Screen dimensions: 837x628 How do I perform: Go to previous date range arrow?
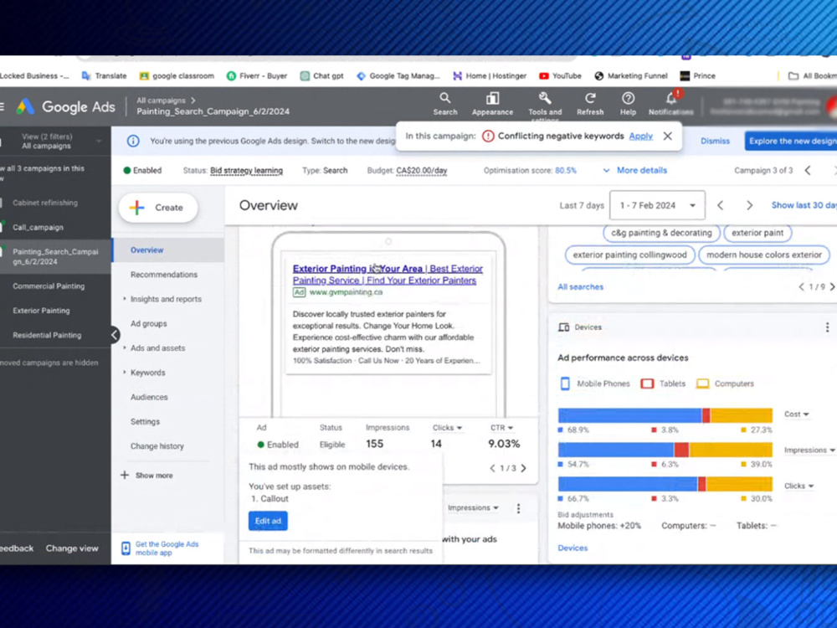[720, 206]
